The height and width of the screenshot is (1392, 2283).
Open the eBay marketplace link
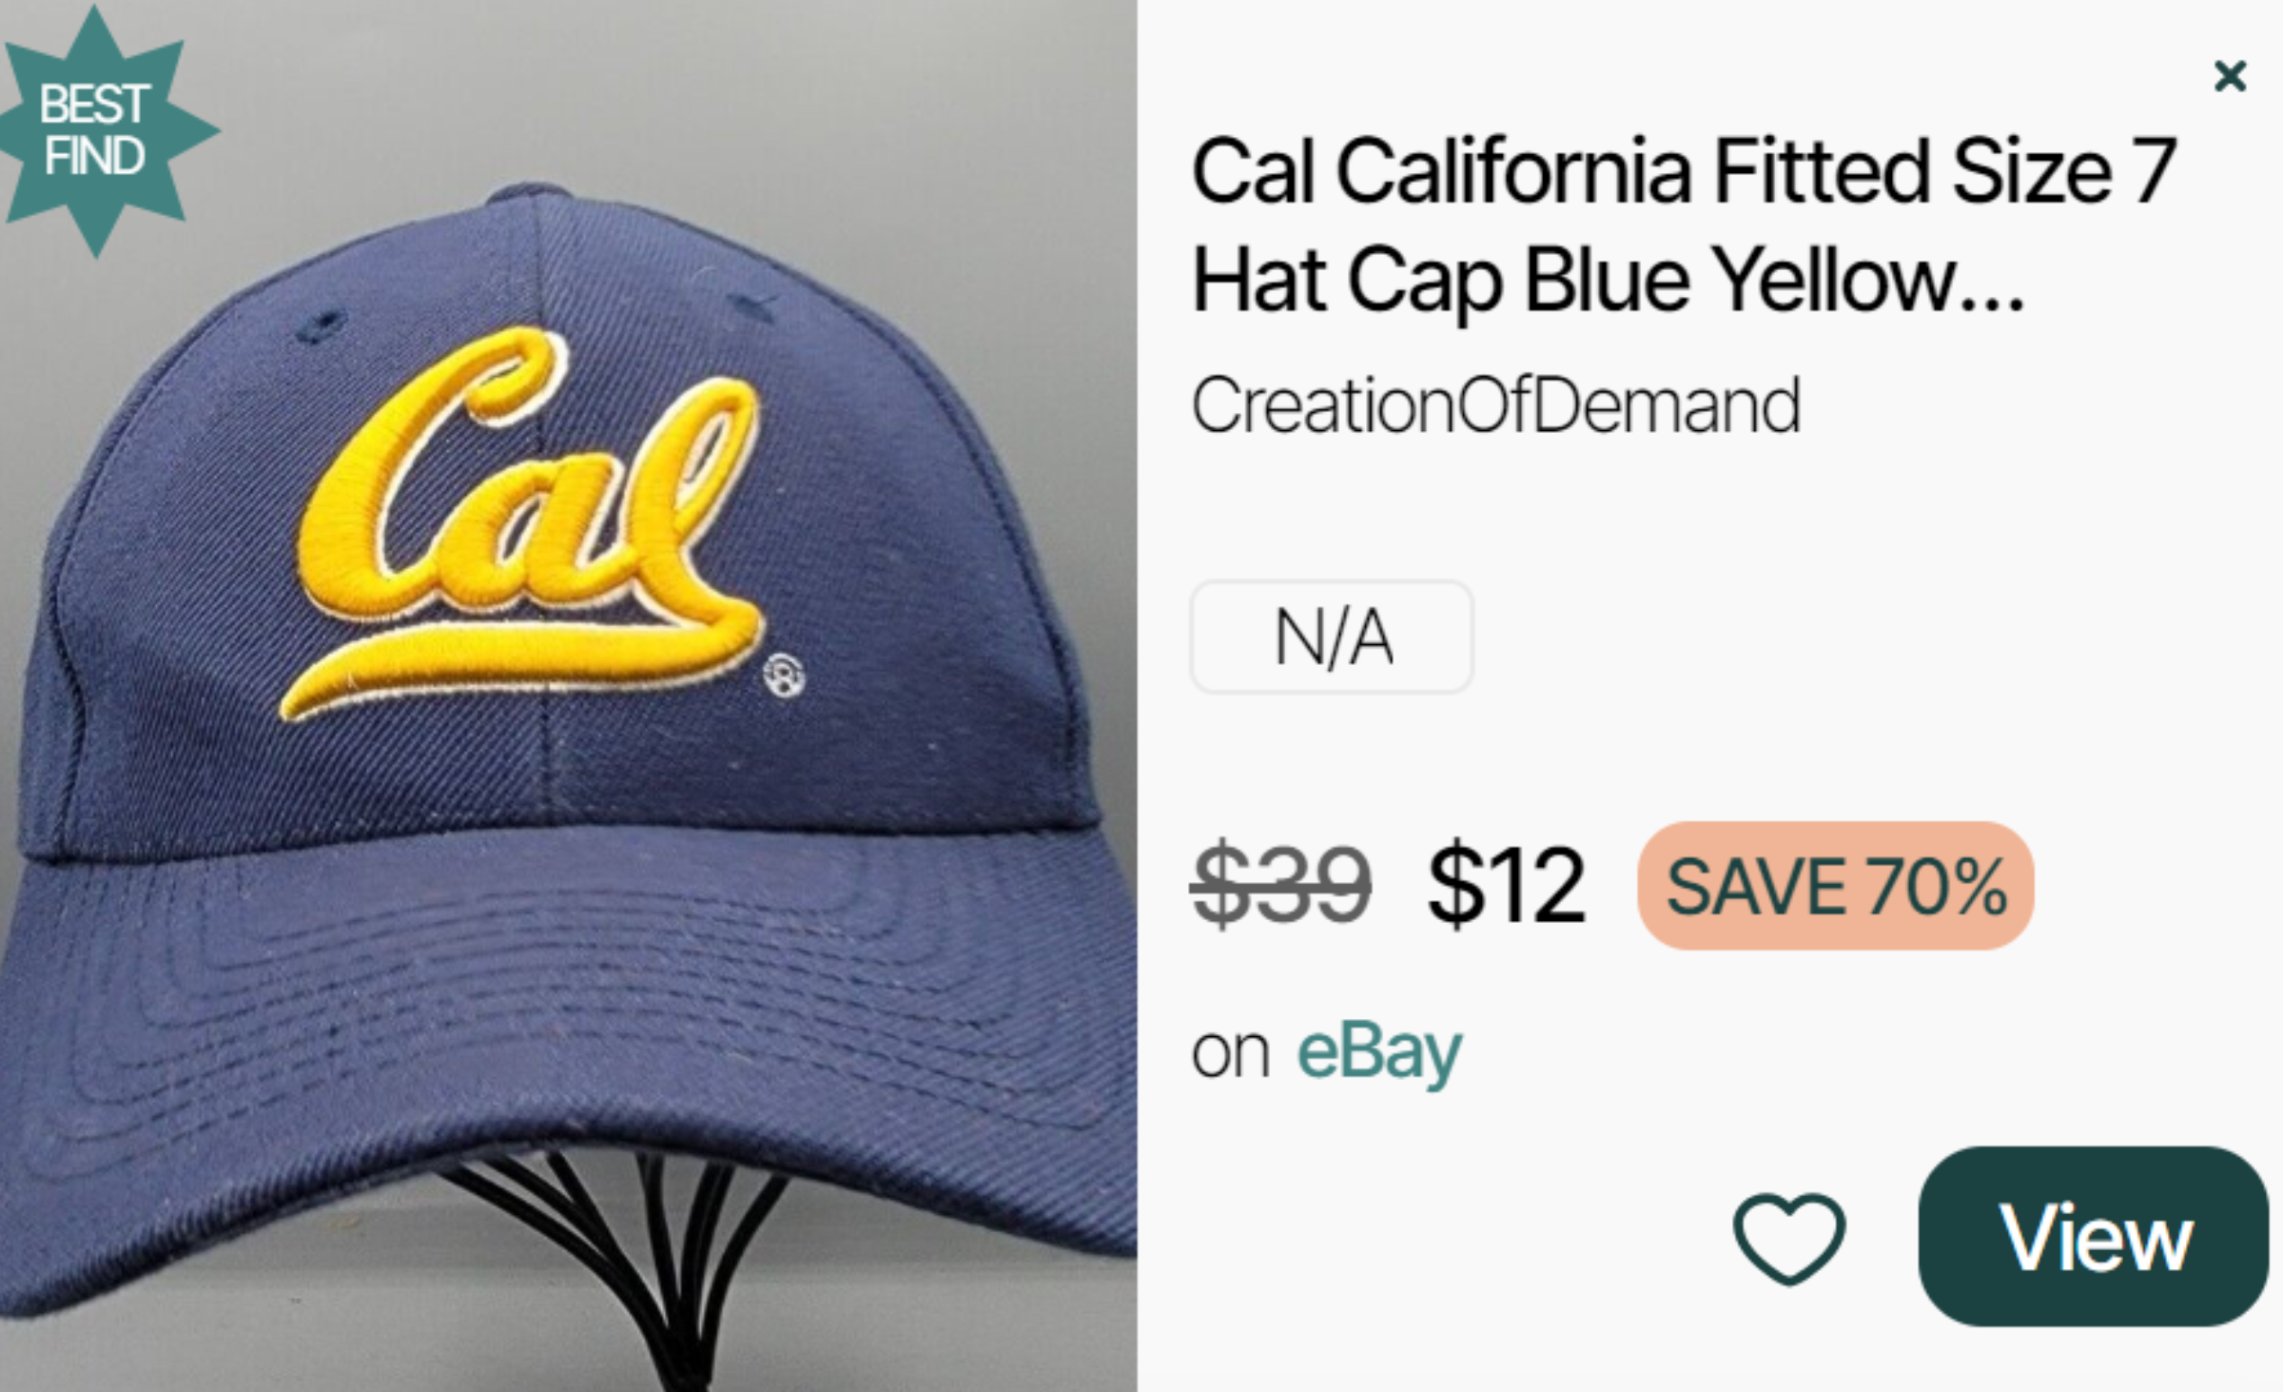coord(1379,1052)
